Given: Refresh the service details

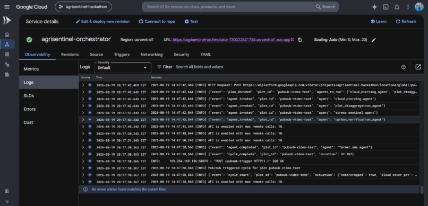Looking at the screenshot, I should 406,22.
